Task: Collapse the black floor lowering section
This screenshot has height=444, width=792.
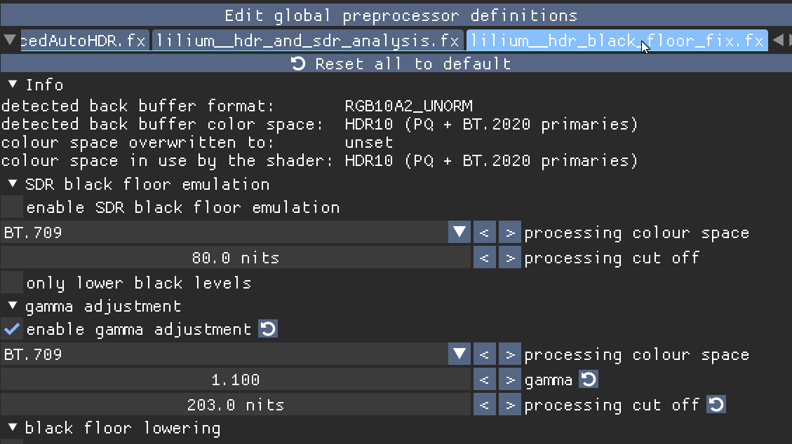Action: pos(13,428)
